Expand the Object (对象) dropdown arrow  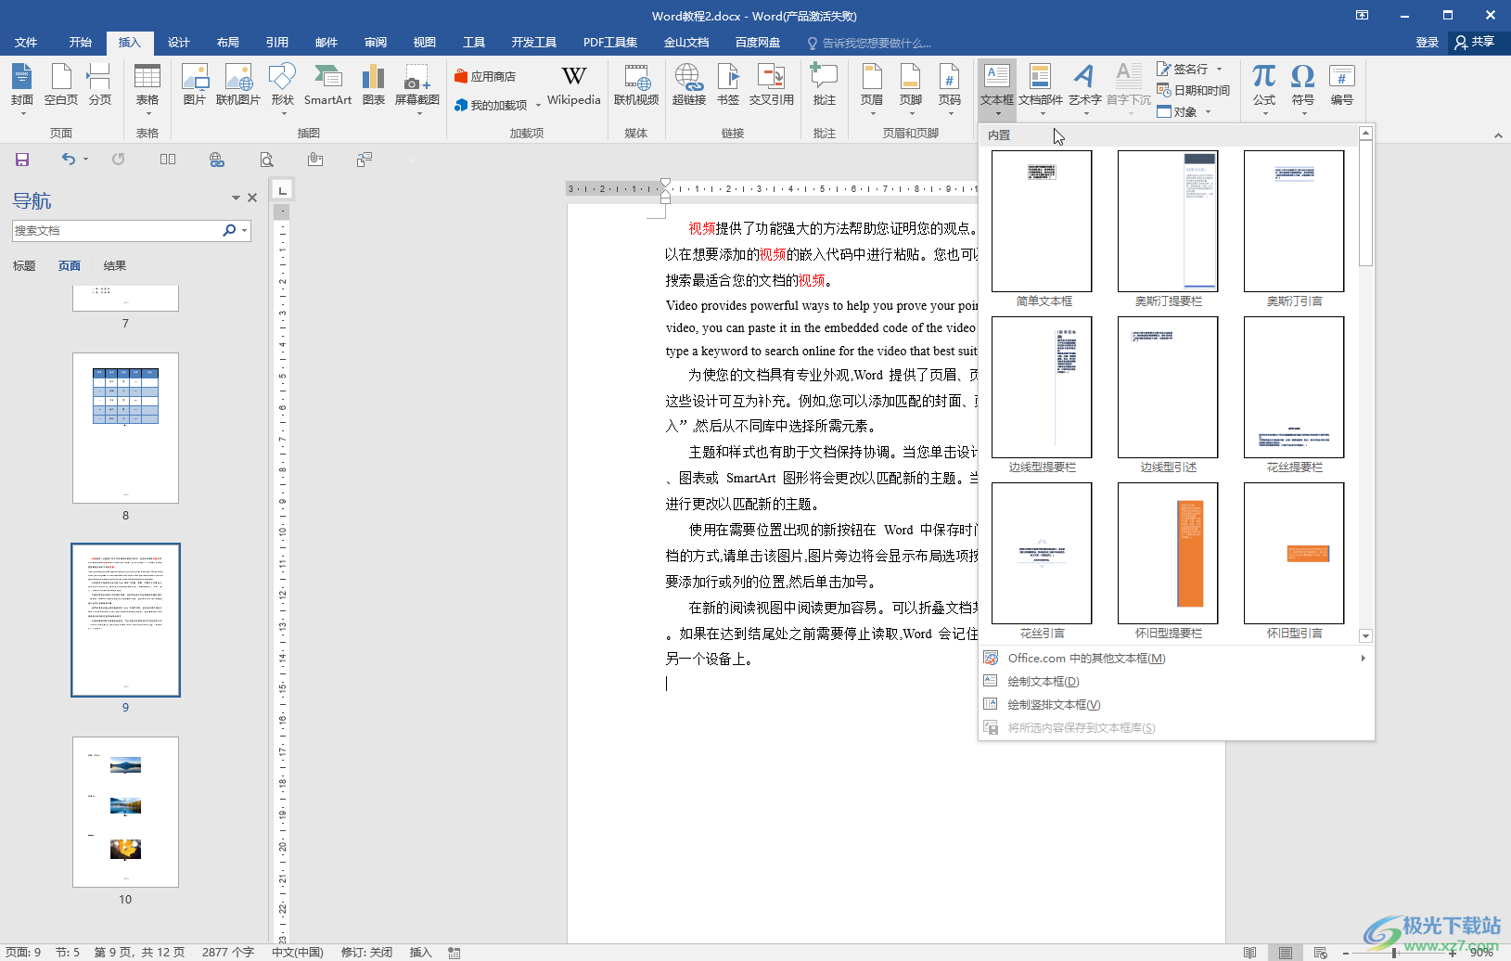pyautogui.click(x=1208, y=111)
